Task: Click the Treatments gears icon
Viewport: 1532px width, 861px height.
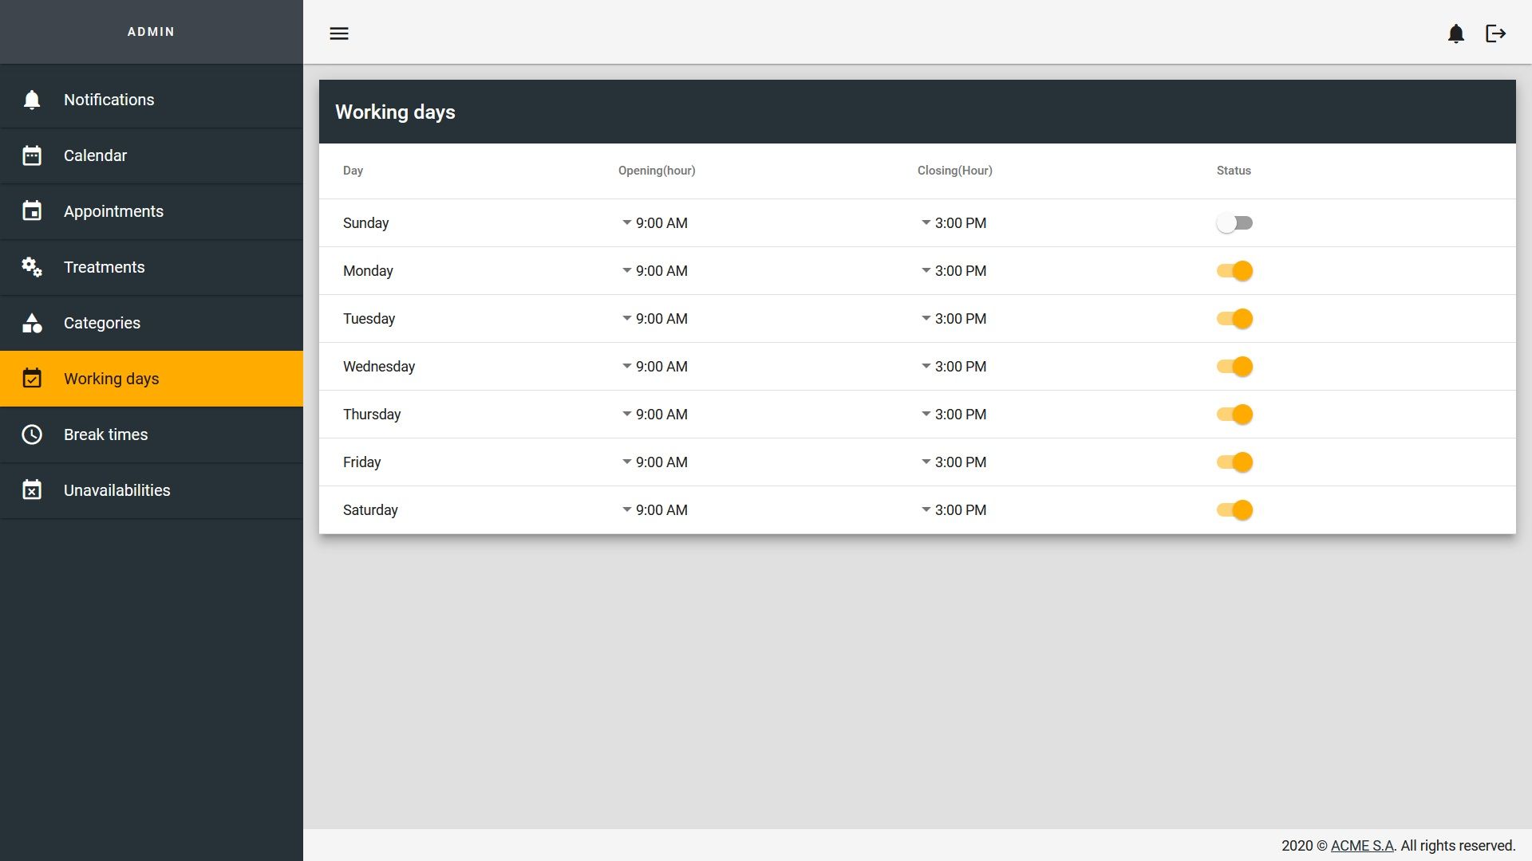Action: [x=32, y=267]
